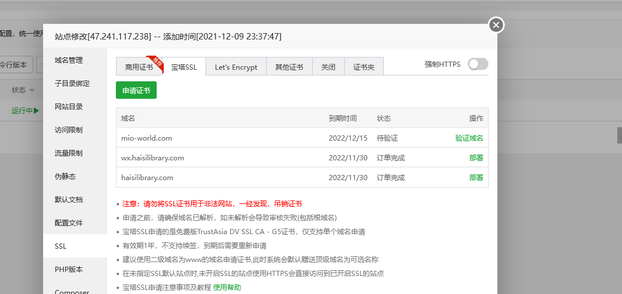This screenshot has height=294, width=622.
Task: Toggle the 强制HTTPS switch
Action: pos(478,64)
